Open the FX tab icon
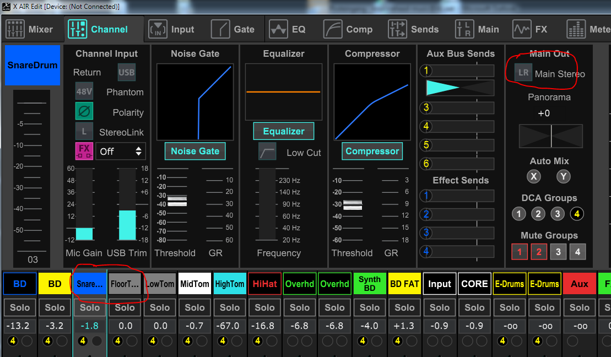 (x=522, y=29)
